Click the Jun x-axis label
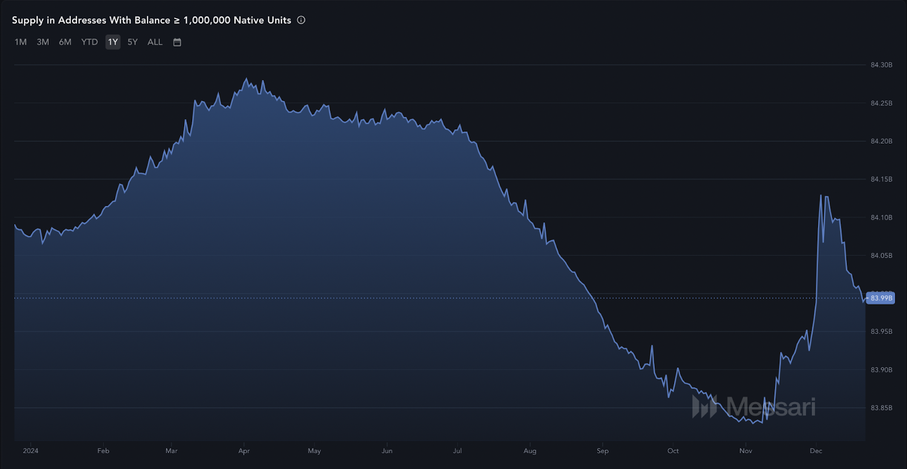907x469 pixels. 387,451
